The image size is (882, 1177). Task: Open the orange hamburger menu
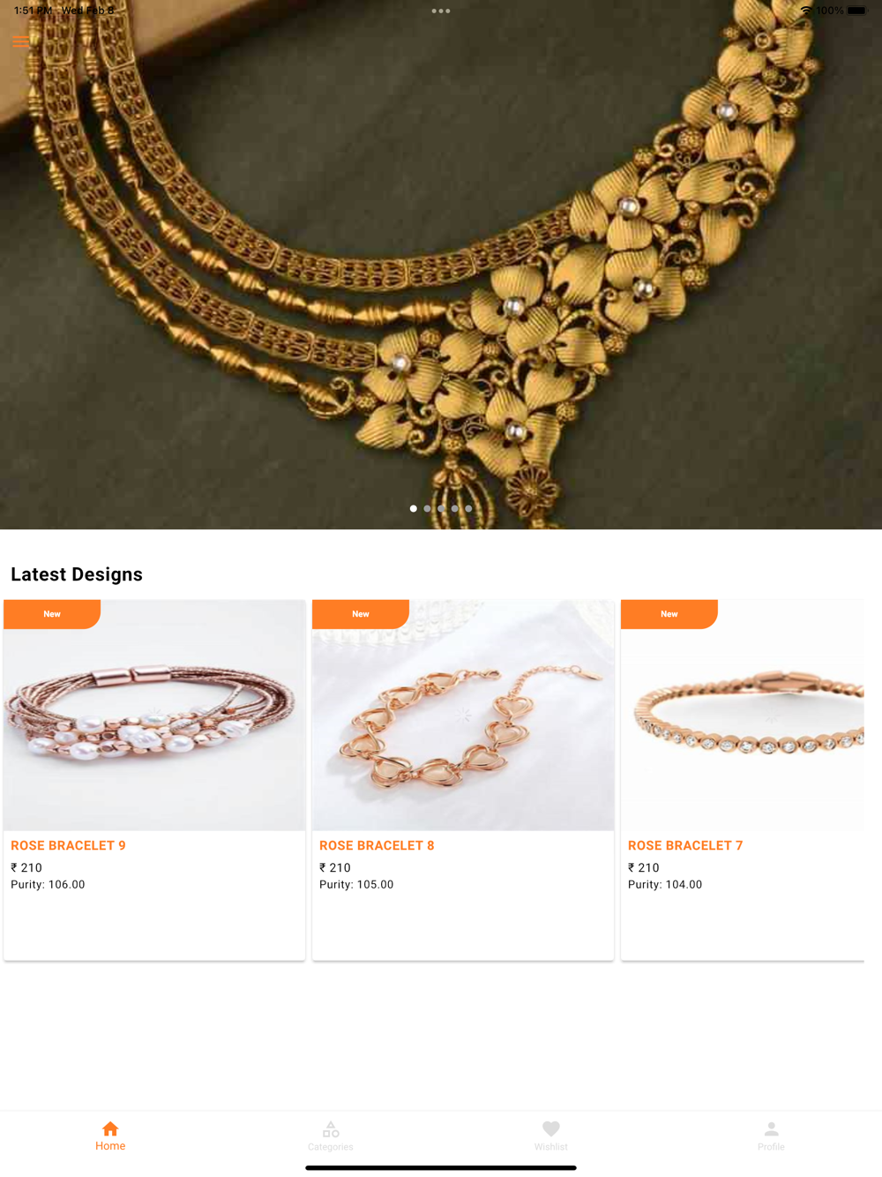pos(21,41)
